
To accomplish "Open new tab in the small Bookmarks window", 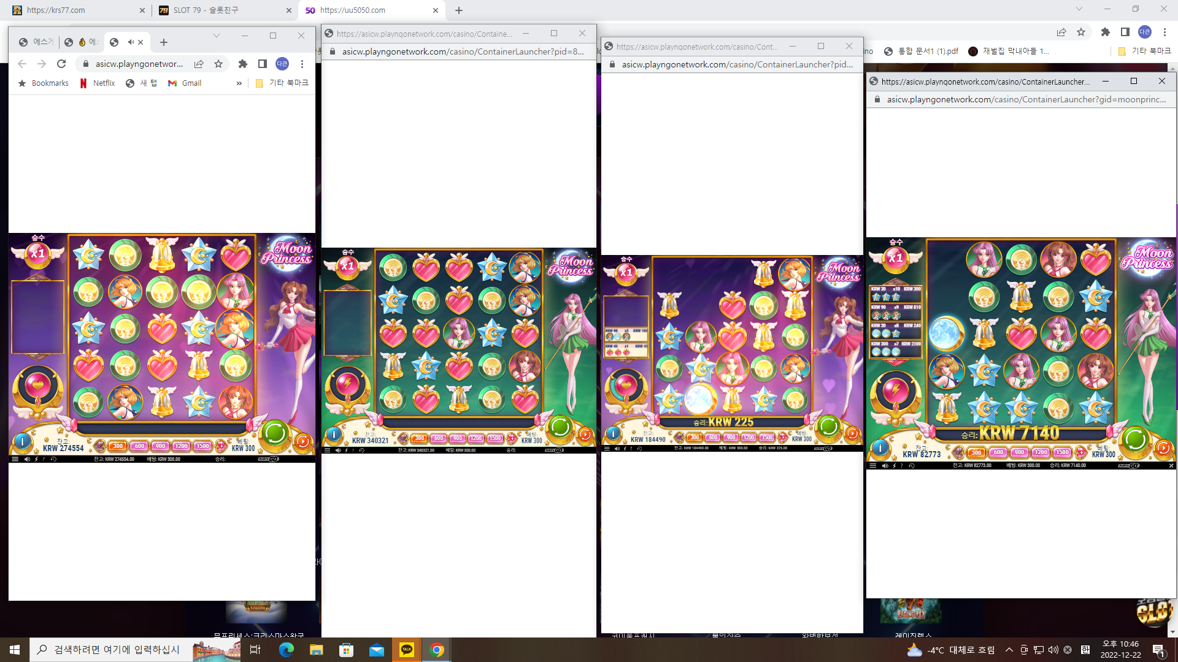I will (x=163, y=42).
